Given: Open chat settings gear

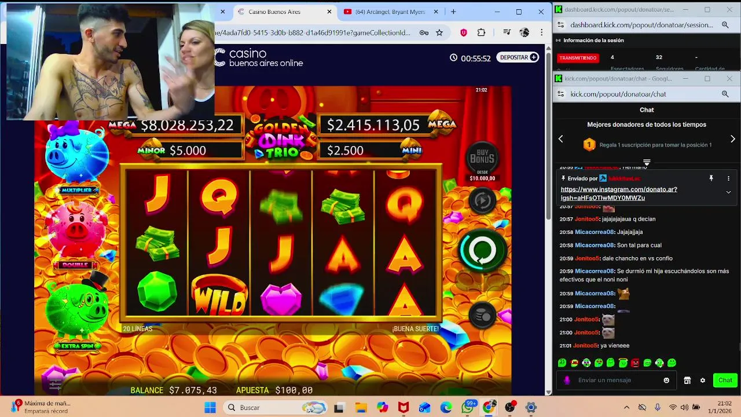Looking at the screenshot, I should [703, 381].
